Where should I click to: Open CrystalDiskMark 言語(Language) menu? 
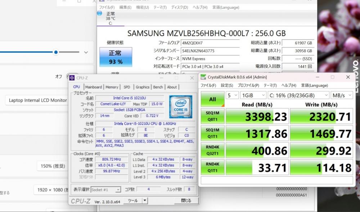tap(314, 85)
